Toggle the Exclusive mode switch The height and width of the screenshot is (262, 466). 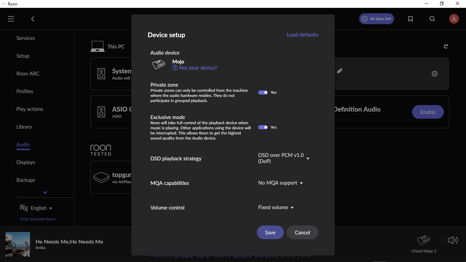[263, 127]
